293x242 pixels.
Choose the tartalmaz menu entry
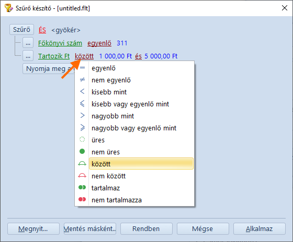pos(105,188)
